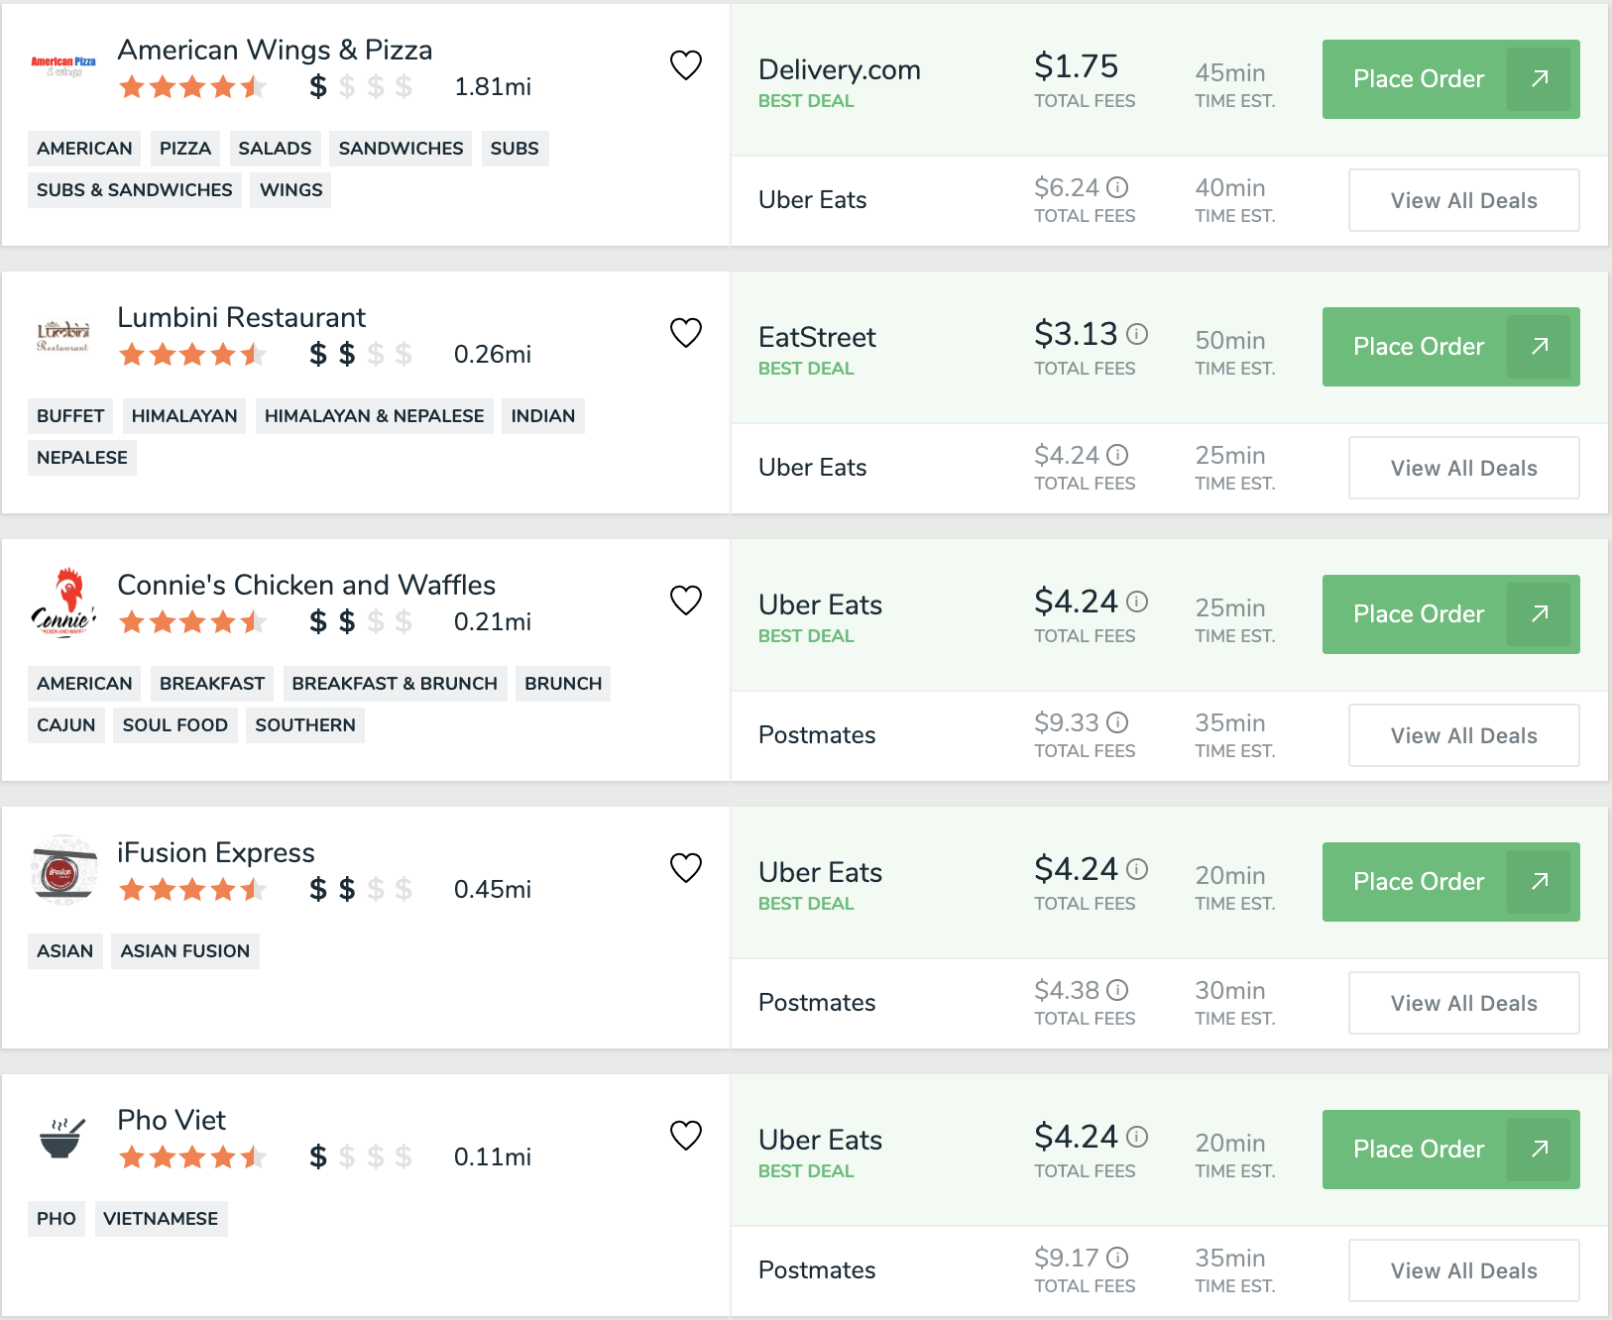Show fee info for Pho Viet Uber Eats $4.24
This screenshot has width=1612, height=1320.
point(1137,1137)
